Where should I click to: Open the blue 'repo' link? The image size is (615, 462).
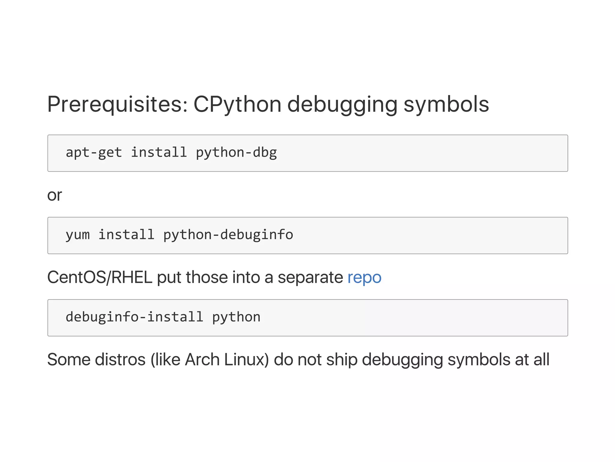364,278
